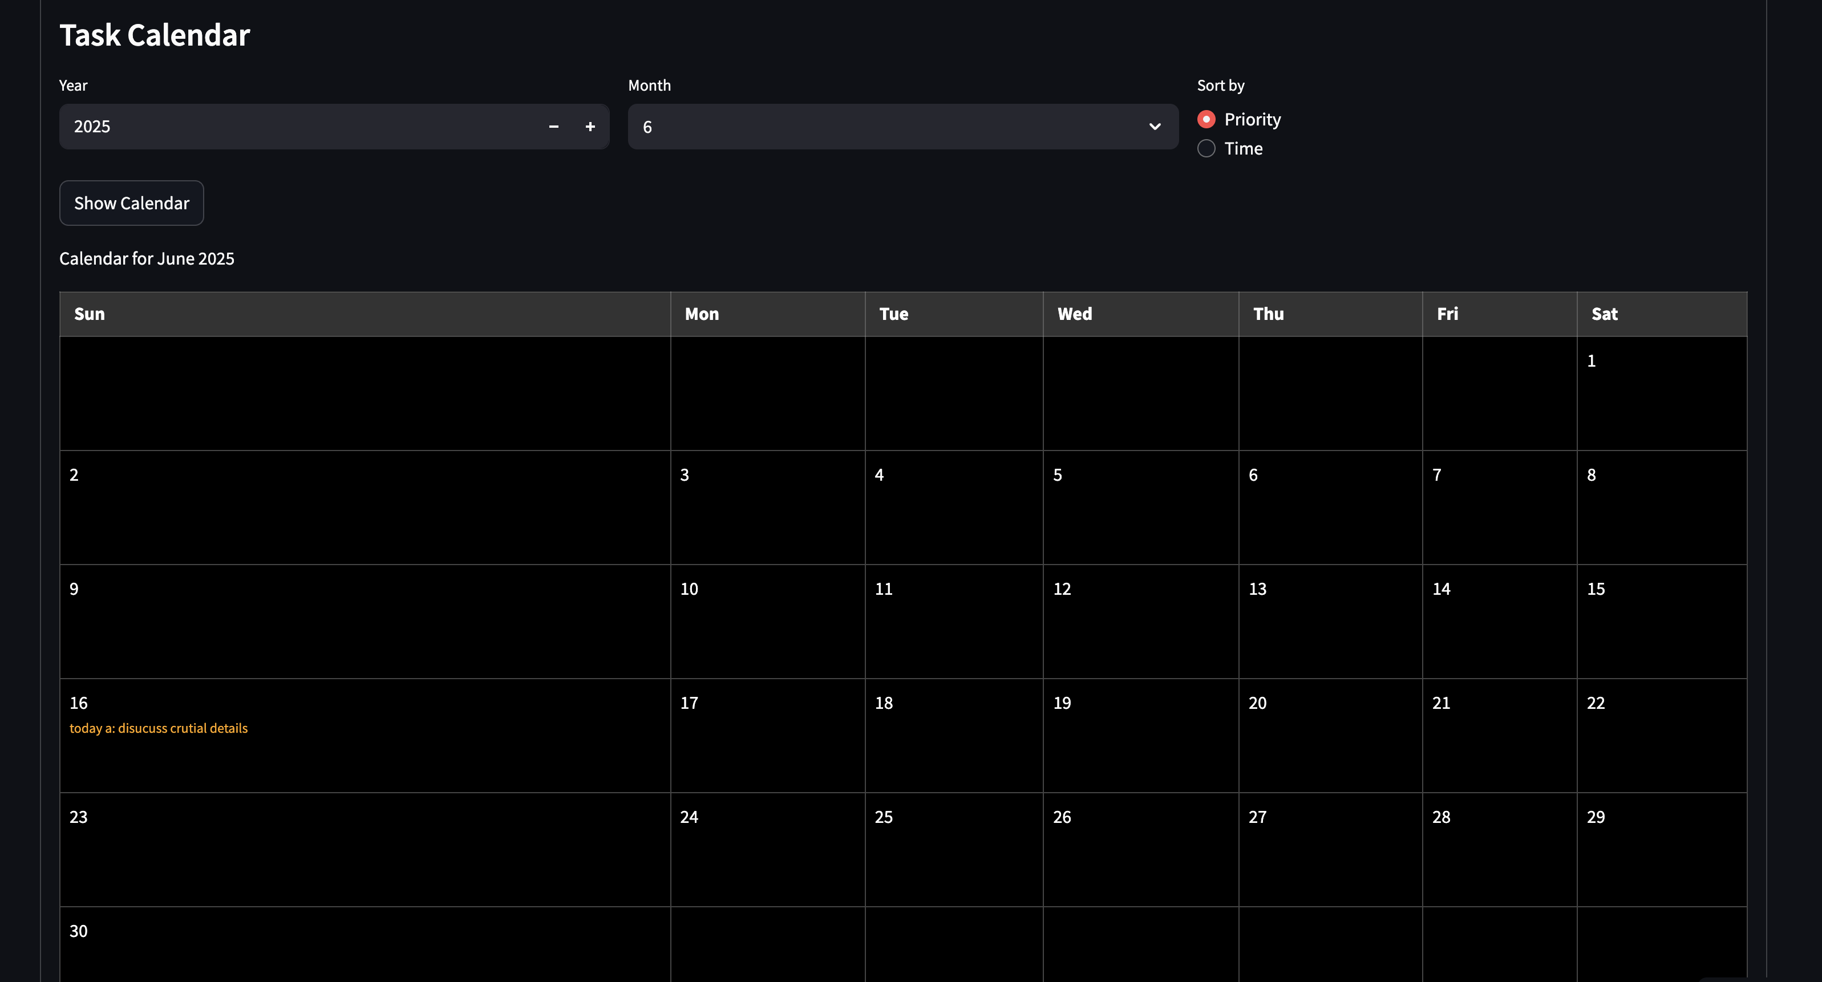The width and height of the screenshot is (1822, 982).
Task: Click the Month dropdown chevron arrow
Action: [1155, 127]
